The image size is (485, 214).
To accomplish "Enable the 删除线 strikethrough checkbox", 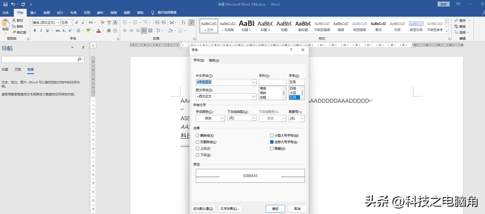I will (198, 135).
